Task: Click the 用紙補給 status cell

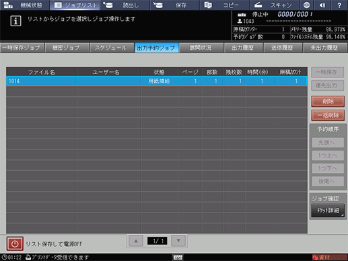Action: (x=159, y=81)
